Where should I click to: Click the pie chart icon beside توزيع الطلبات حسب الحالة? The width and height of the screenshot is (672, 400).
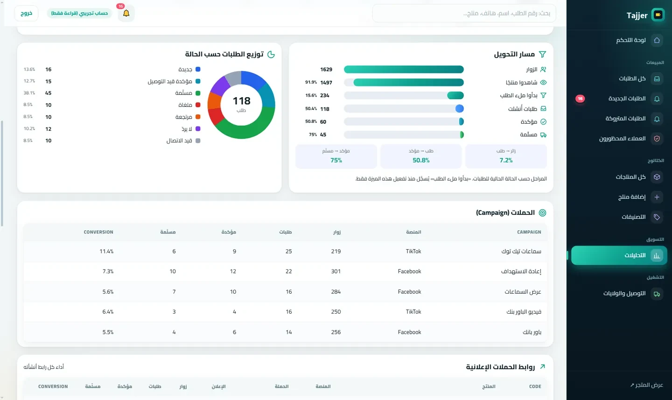pos(271,55)
